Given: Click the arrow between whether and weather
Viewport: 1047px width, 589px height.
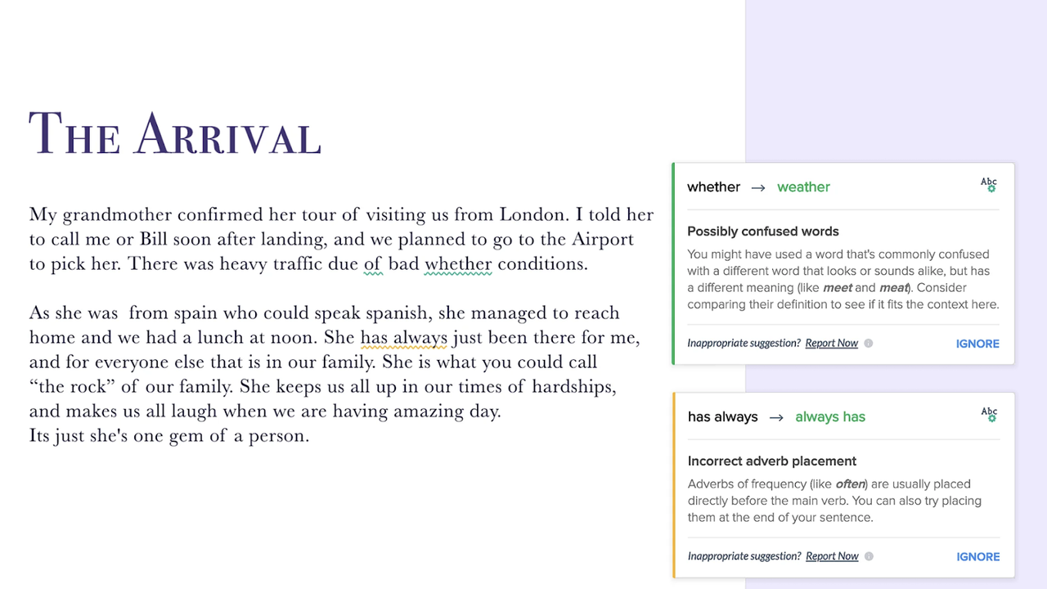Looking at the screenshot, I should [758, 187].
